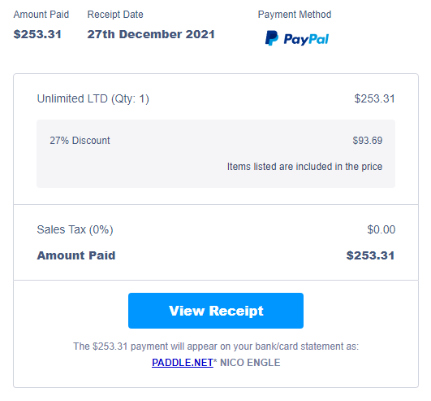Open the PADDLE.NET link
The width and height of the screenshot is (431, 401).
pos(183,363)
